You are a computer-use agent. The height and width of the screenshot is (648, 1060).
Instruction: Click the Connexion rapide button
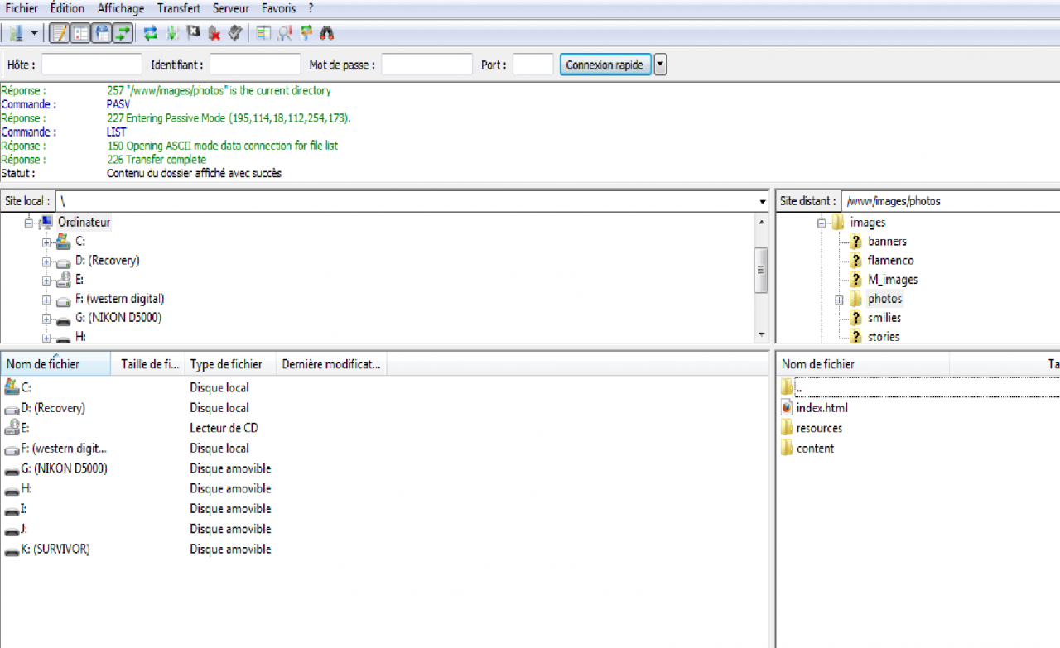(605, 65)
